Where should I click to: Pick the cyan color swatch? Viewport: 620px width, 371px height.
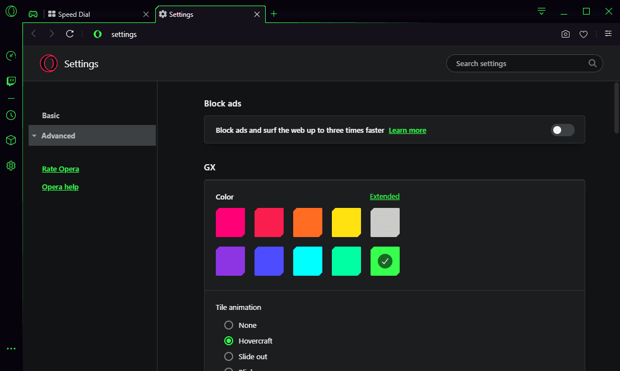(x=308, y=261)
